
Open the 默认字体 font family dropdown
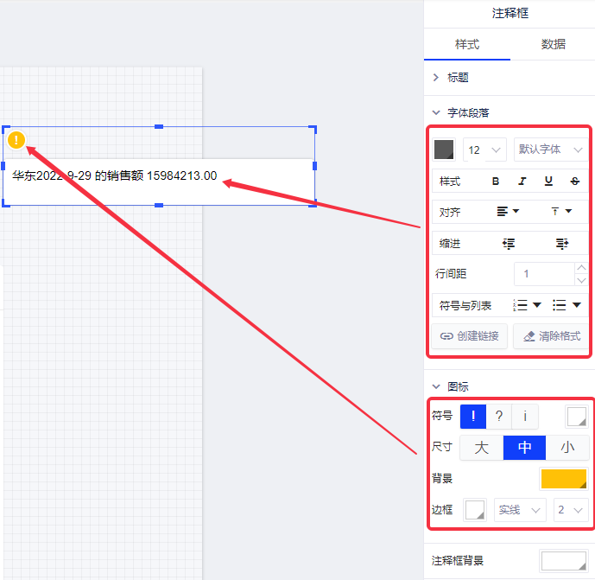(550, 150)
